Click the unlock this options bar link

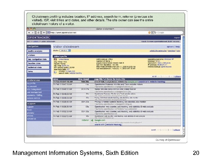tap(158, 51)
